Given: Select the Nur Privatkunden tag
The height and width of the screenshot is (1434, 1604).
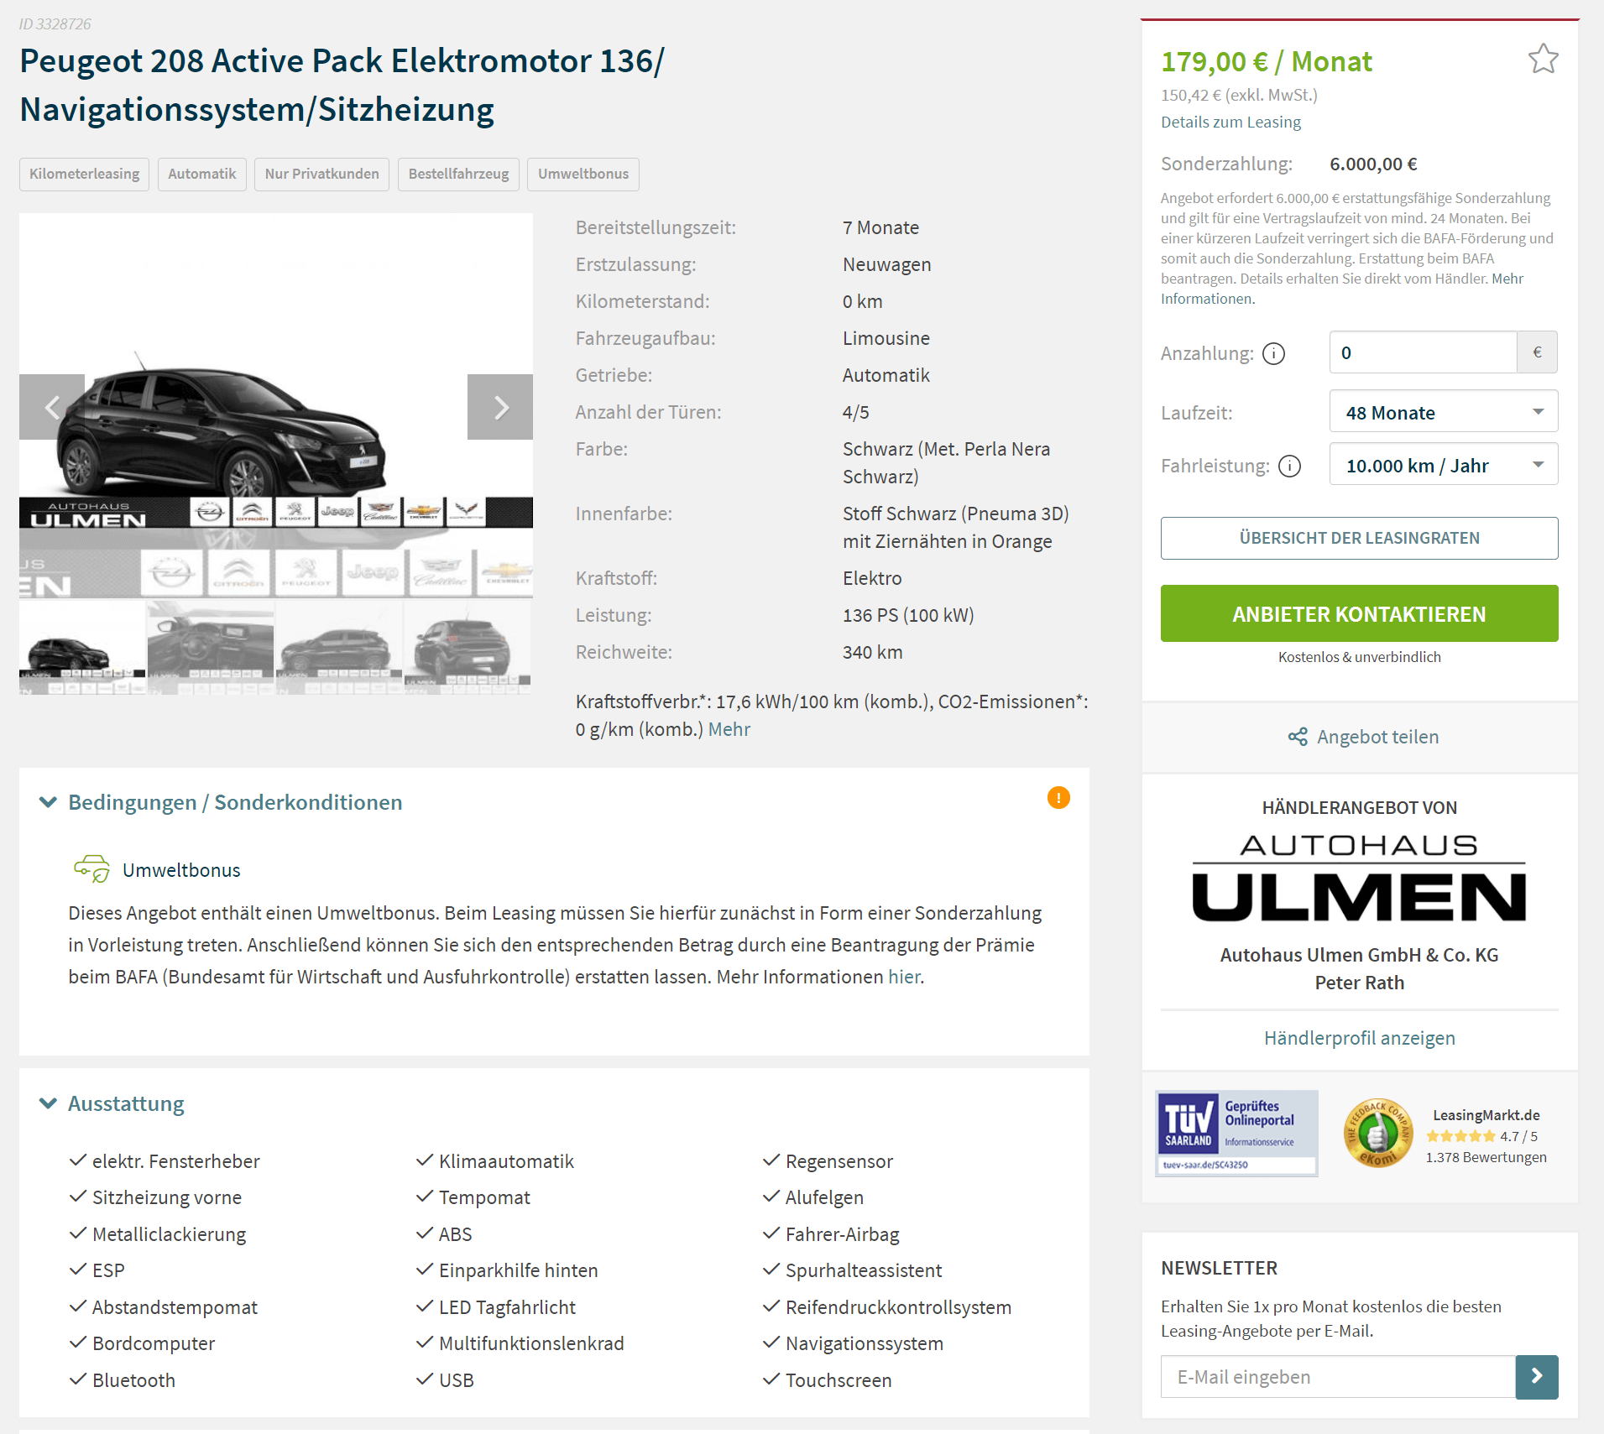Looking at the screenshot, I should [321, 174].
